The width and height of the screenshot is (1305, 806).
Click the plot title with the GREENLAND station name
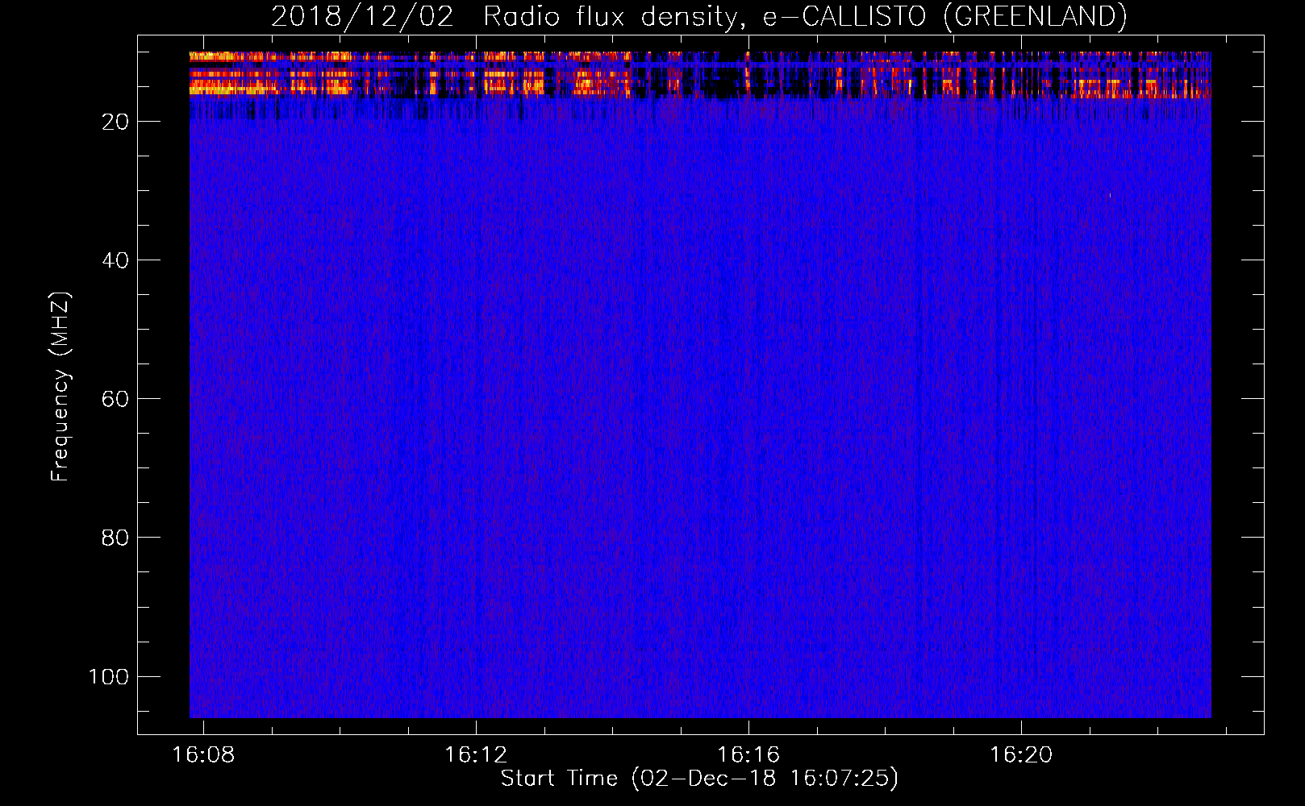click(699, 17)
